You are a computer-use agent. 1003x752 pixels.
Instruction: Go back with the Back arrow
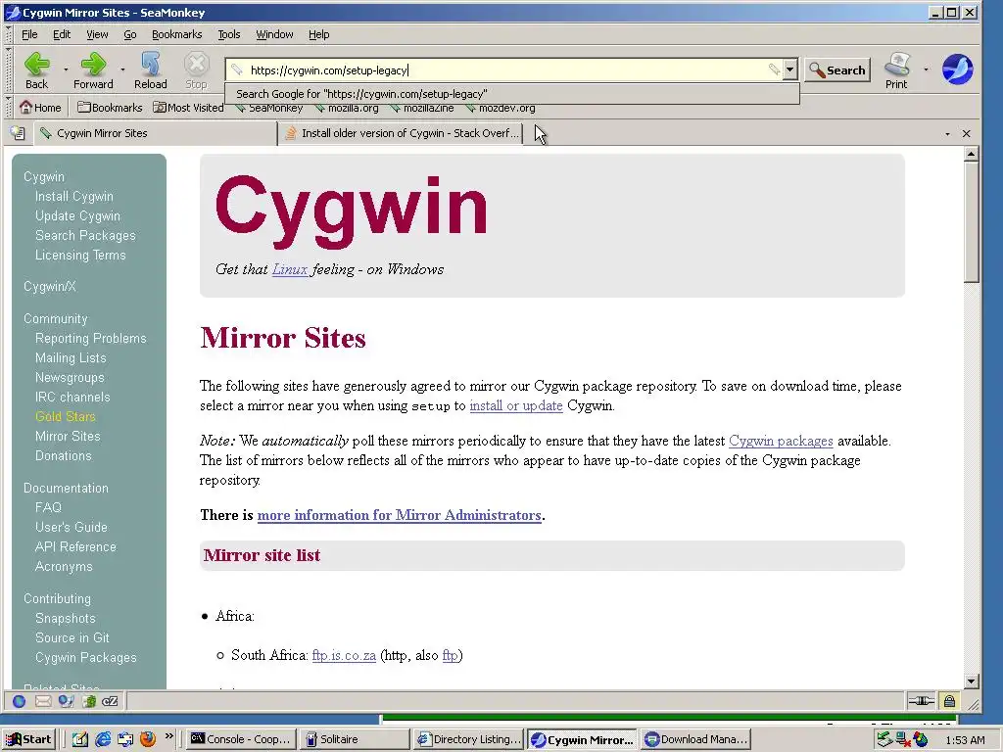tap(36, 70)
